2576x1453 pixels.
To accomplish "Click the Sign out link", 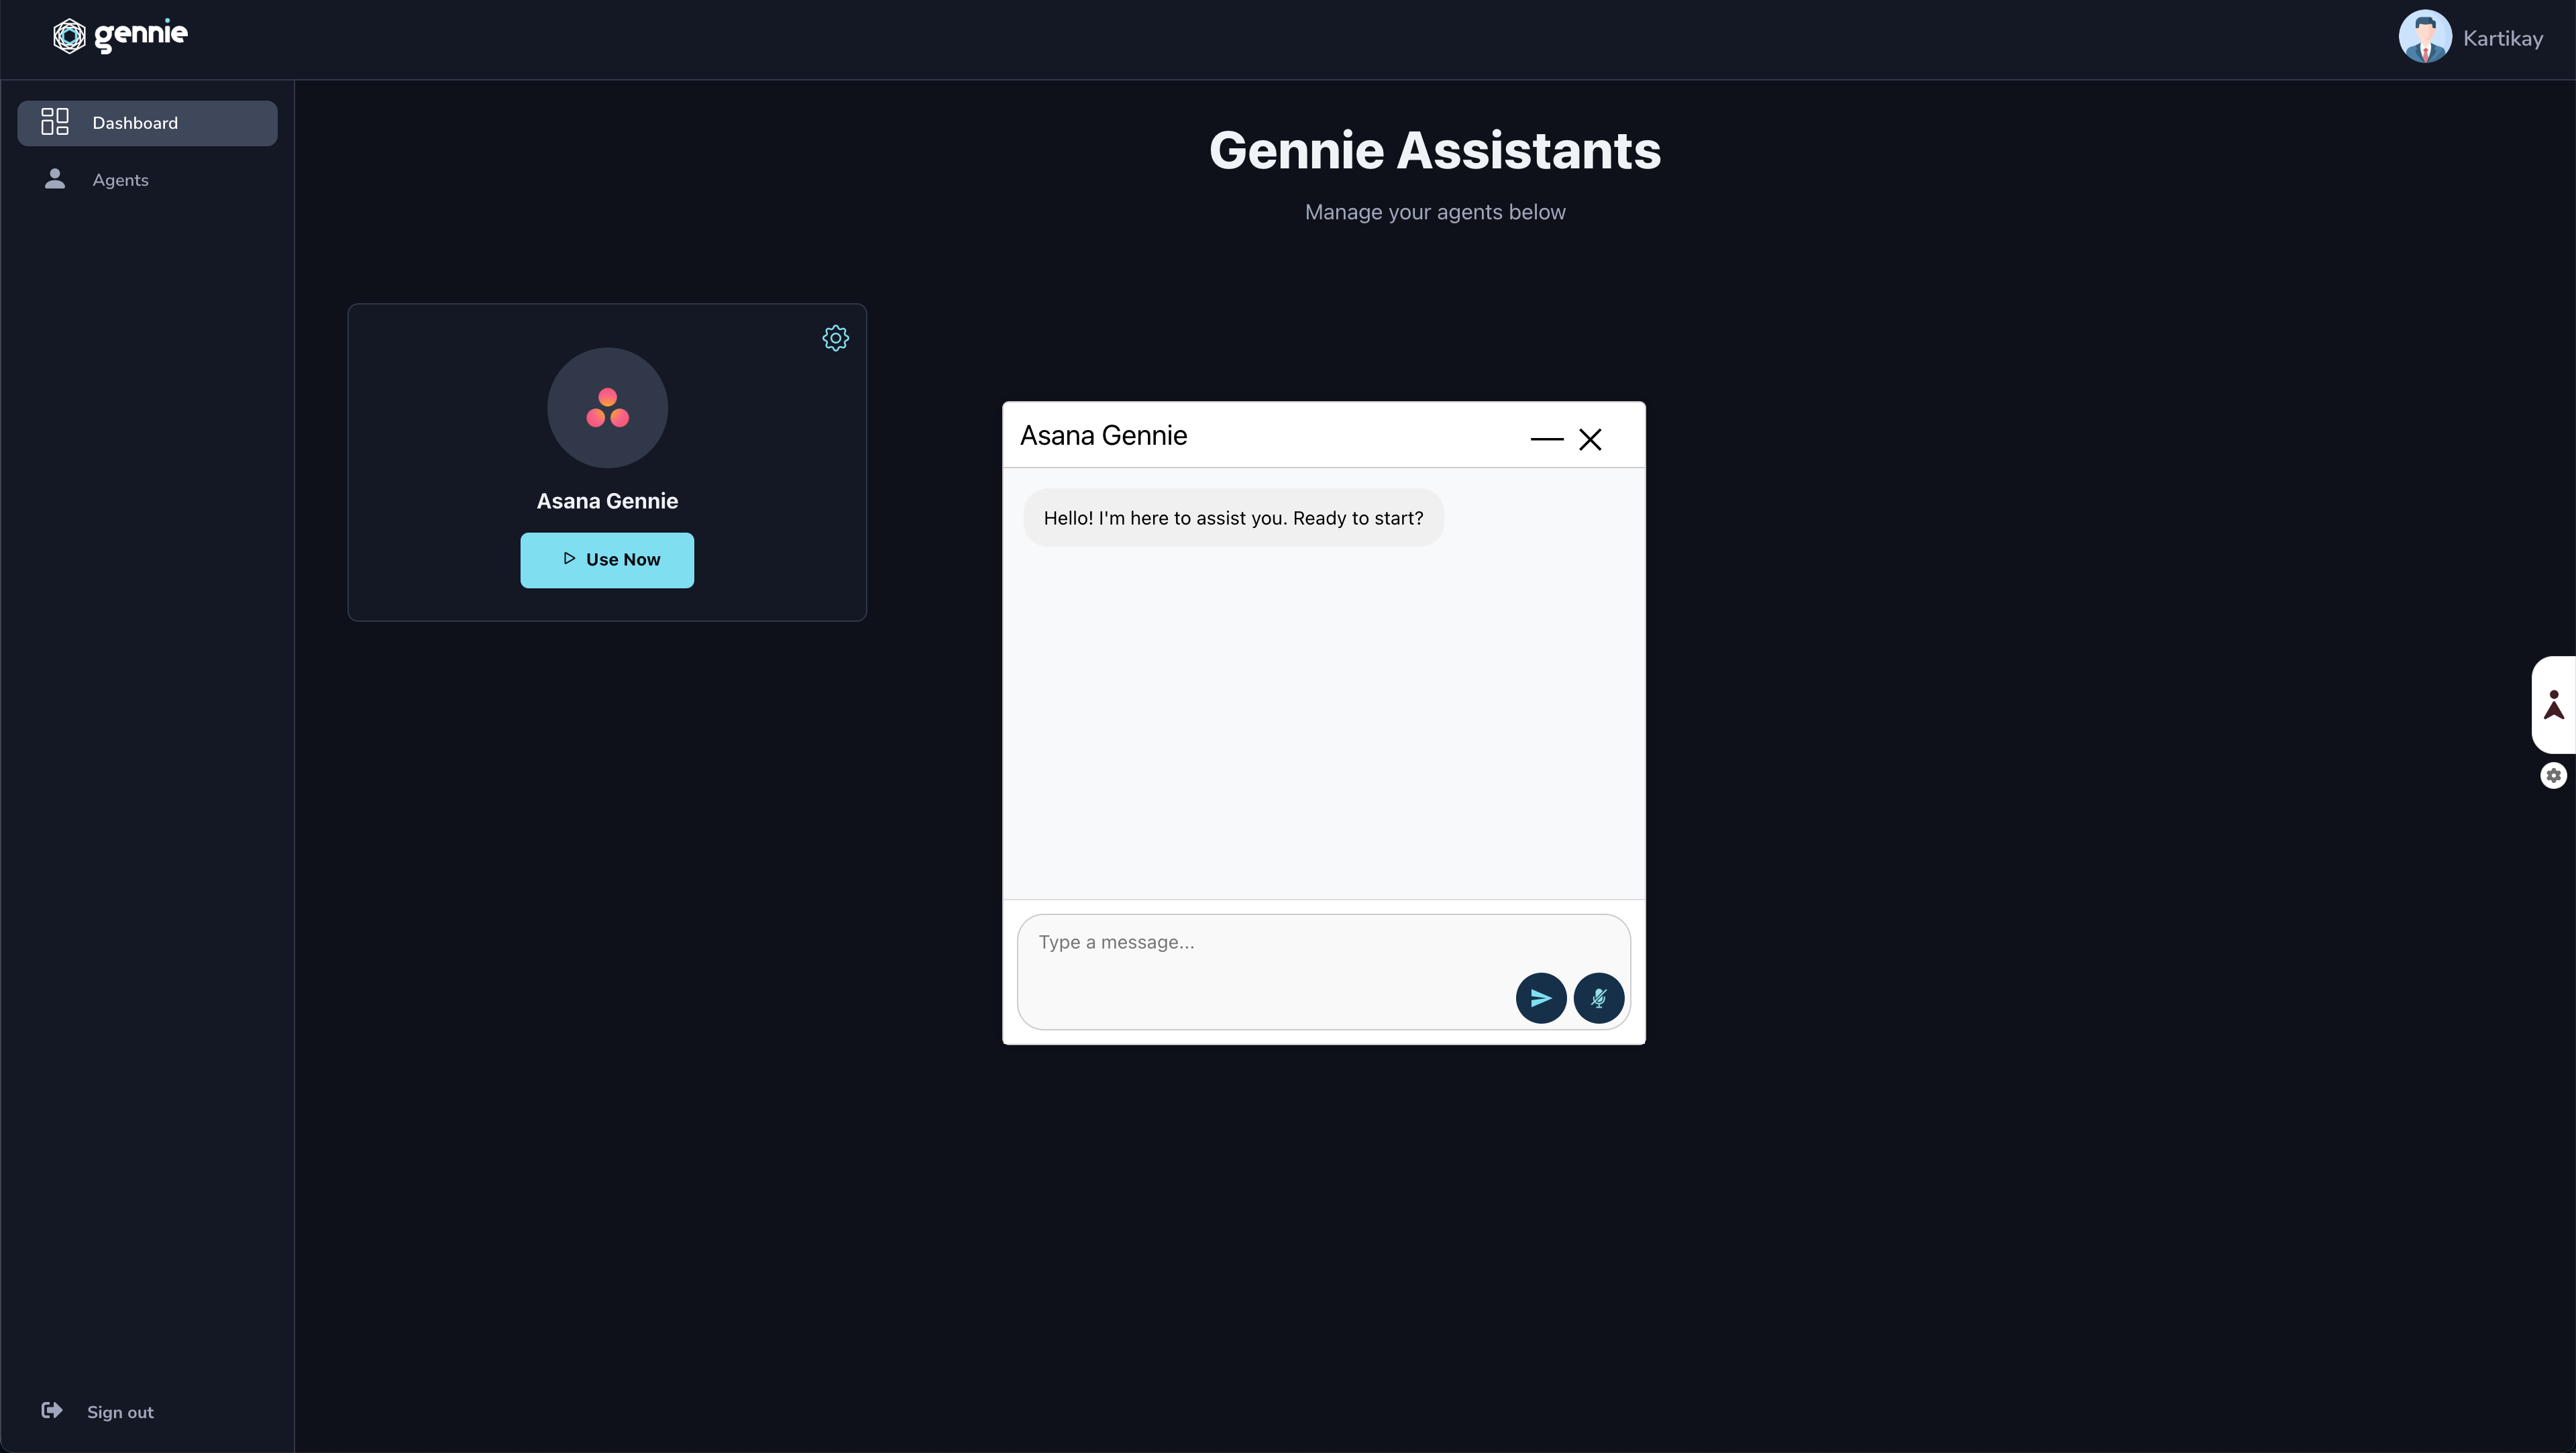I will (x=121, y=1411).
